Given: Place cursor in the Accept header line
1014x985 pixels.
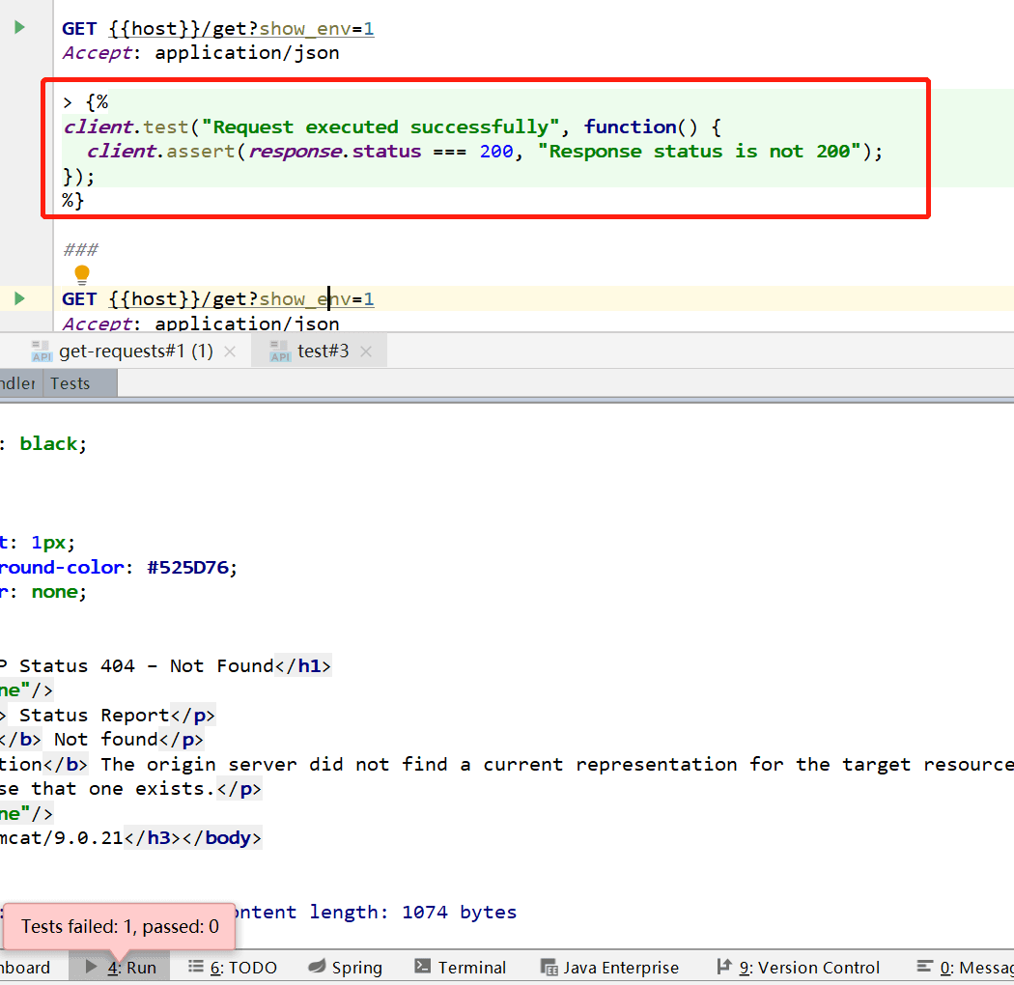Looking at the screenshot, I should (193, 53).
